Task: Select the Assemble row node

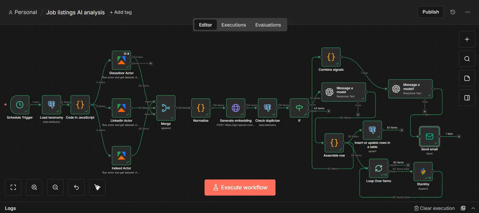Action: [334, 143]
